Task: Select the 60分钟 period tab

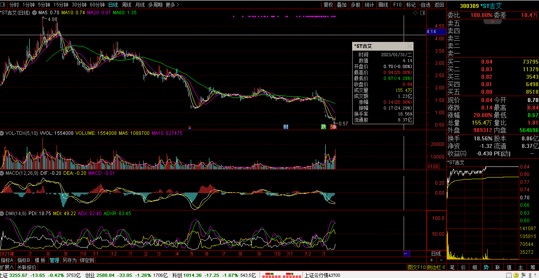Action: click(x=97, y=5)
